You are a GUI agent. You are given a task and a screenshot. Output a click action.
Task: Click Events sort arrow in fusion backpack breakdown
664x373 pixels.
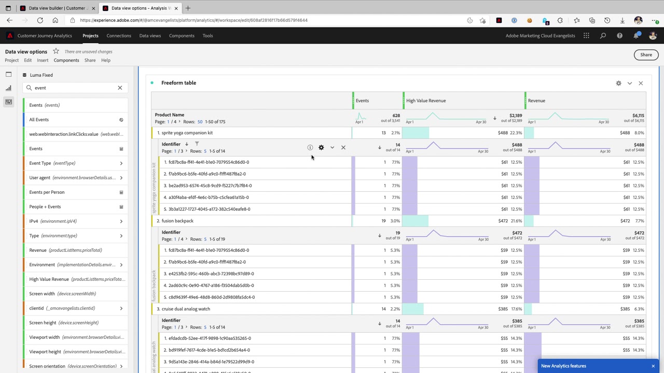(x=379, y=236)
